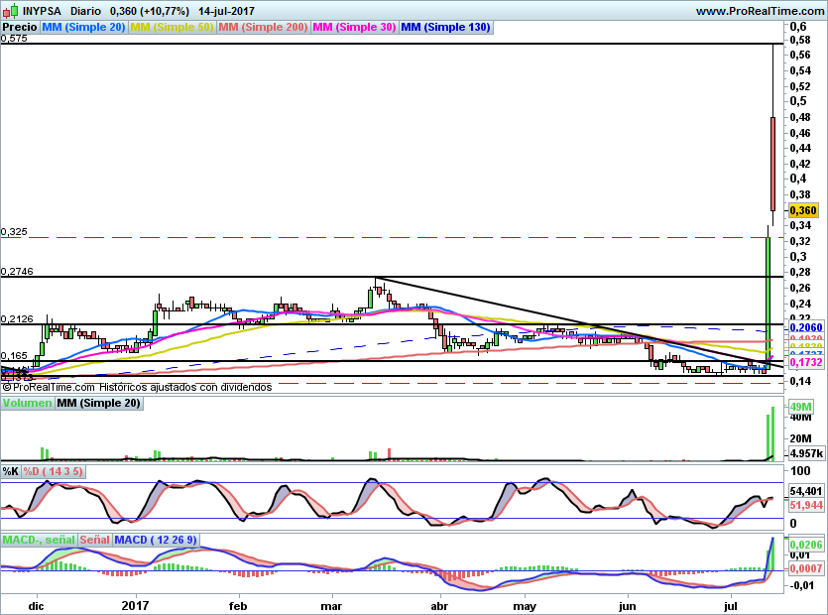Image resolution: width=828 pixels, height=615 pixels.
Task: Select the yellow MM (Simple 50) label
Action: tap(172, 28)
